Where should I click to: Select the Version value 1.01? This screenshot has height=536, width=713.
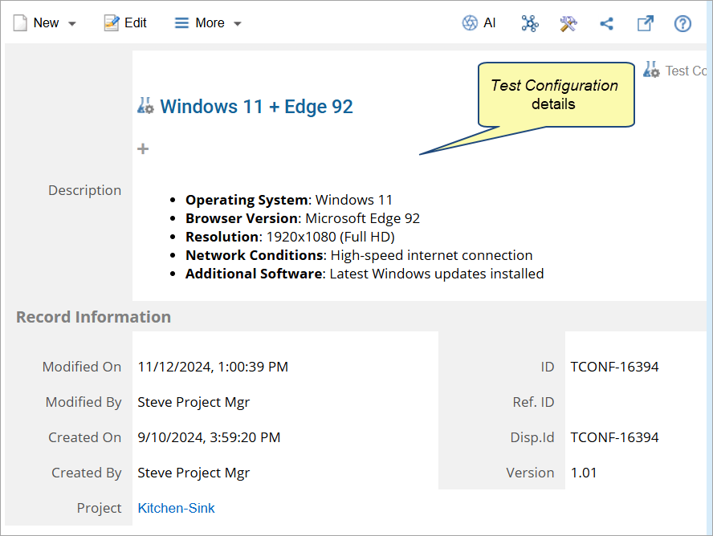584,473
